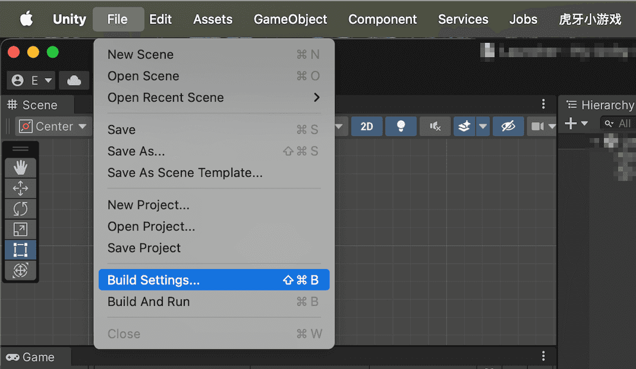This screenshot has height=369, width=636.
Task: Select the Scale tool
Action: [x=20, y=229]
